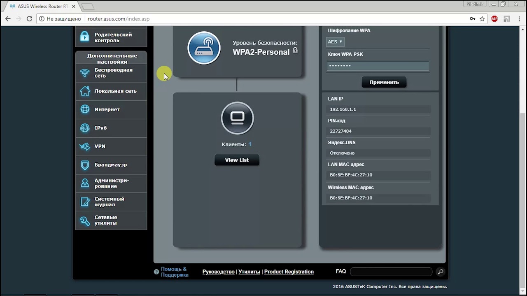
Task: Open Беспроводная сеть menu item
Action: 111,73
